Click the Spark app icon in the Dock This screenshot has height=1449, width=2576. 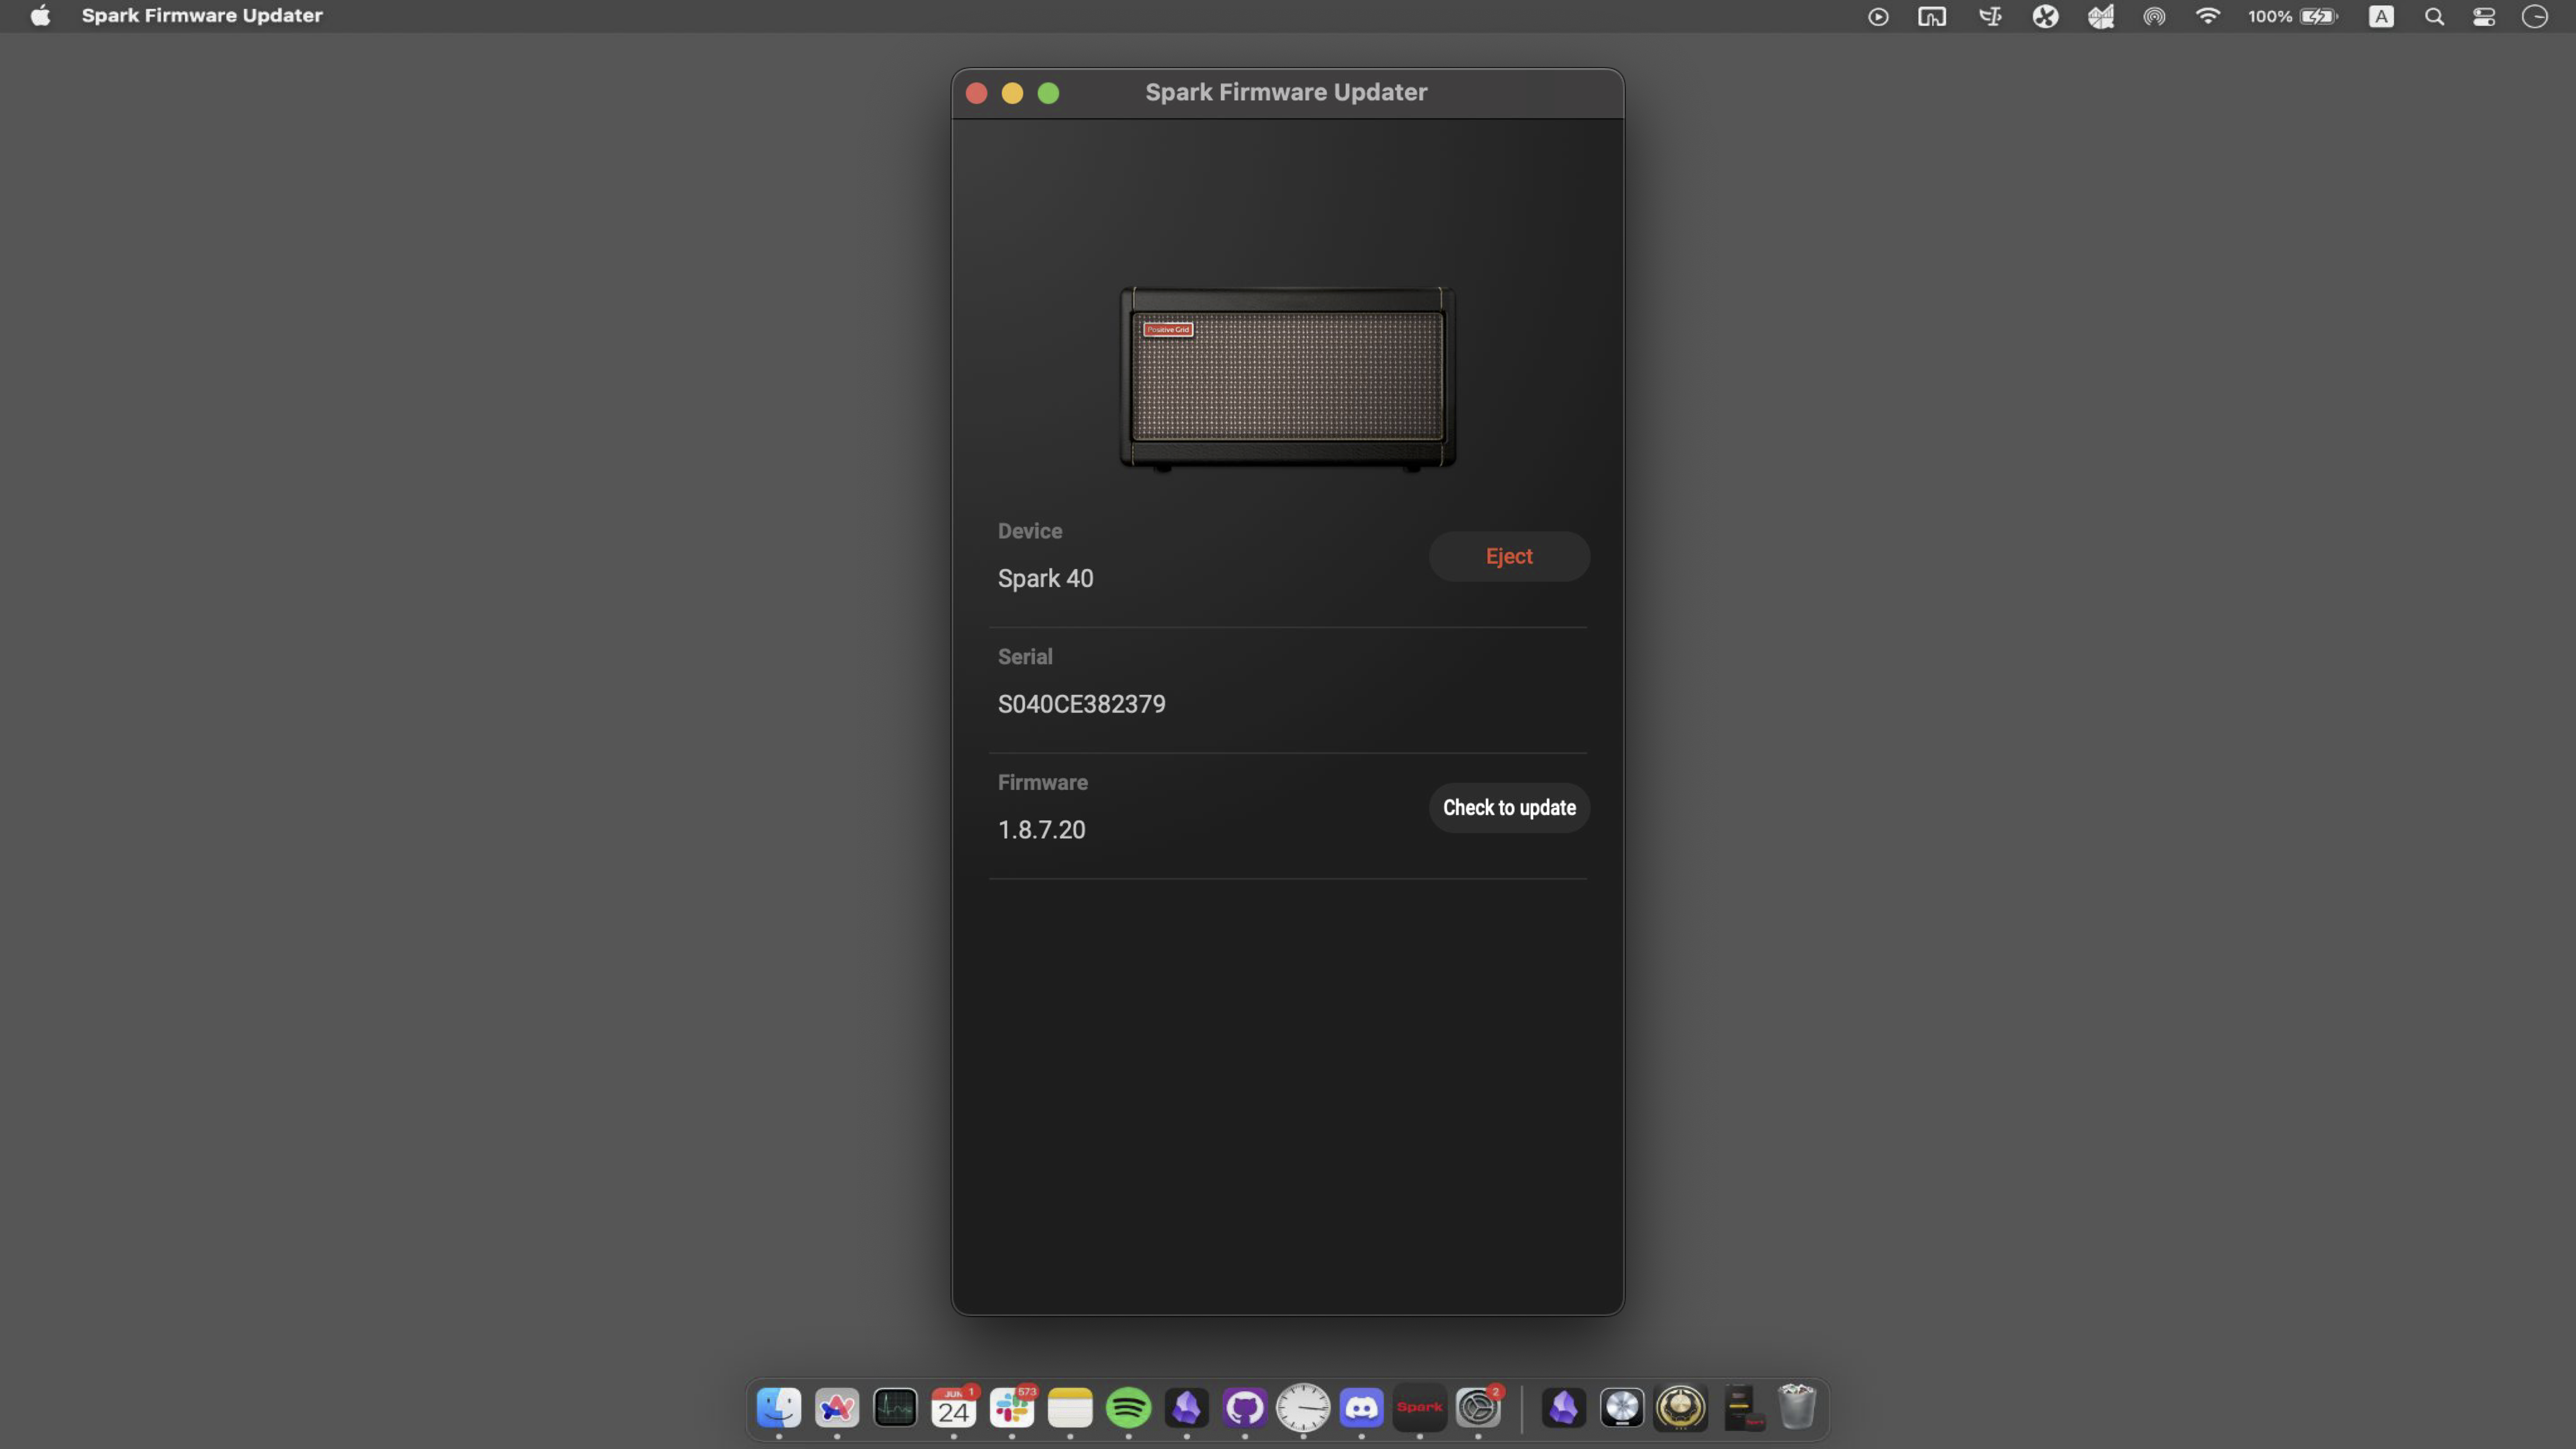pos(1420,1408)
